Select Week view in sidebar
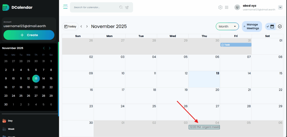 point(11,129)
